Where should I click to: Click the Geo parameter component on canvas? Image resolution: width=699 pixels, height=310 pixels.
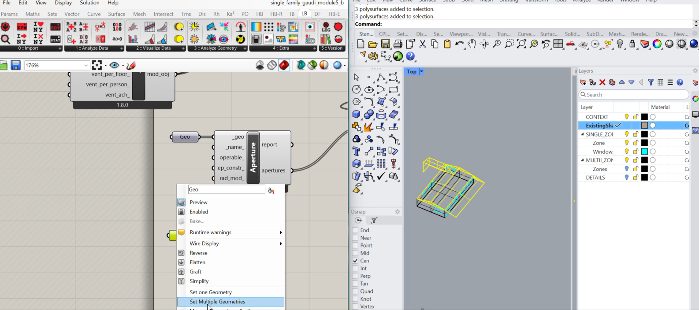tap(185, 137)
